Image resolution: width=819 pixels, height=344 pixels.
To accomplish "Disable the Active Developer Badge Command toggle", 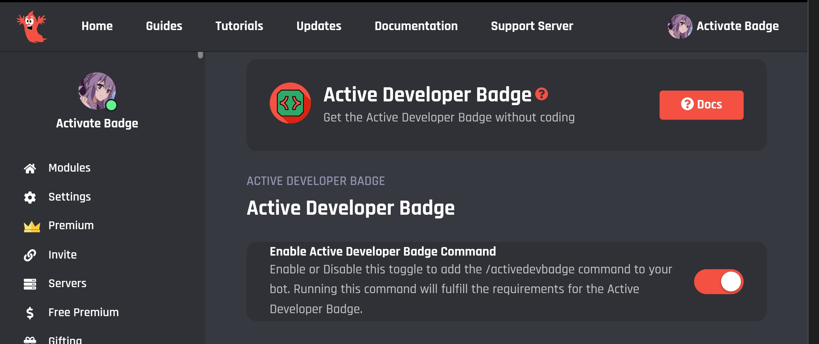I will coord(719,282).
